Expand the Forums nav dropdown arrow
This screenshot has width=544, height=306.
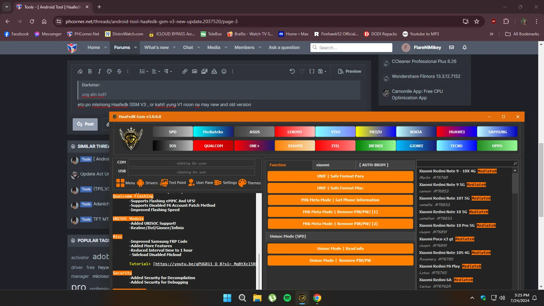point(136,48)
